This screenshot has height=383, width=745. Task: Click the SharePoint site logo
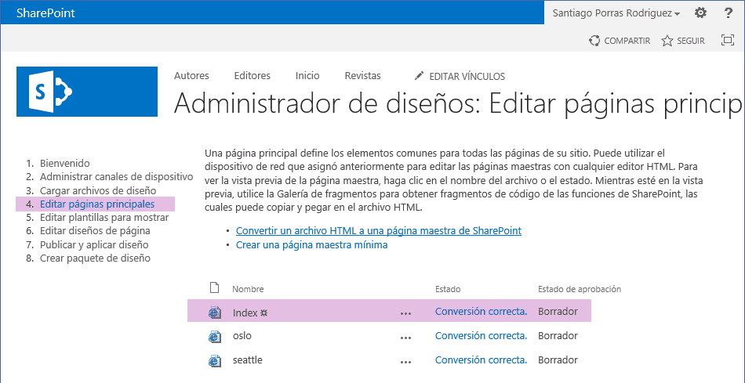point(87,92)
